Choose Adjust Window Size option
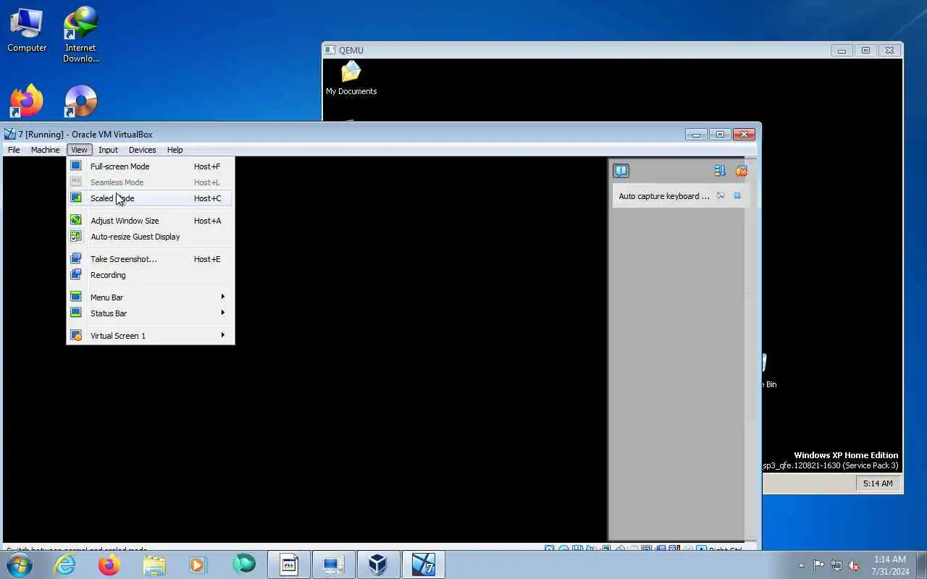The height and width of the screenshot is (579, 927). [150, 221]
